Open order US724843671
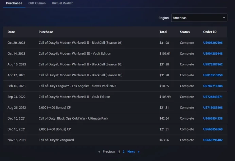Viewport: 235px width, 161px height. [213, 97]
